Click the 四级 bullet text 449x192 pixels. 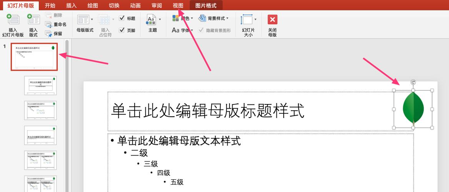(x=163, y=173)
